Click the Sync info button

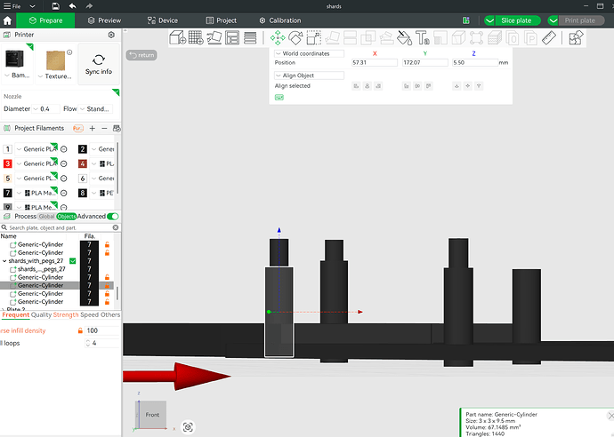point(98,65)
